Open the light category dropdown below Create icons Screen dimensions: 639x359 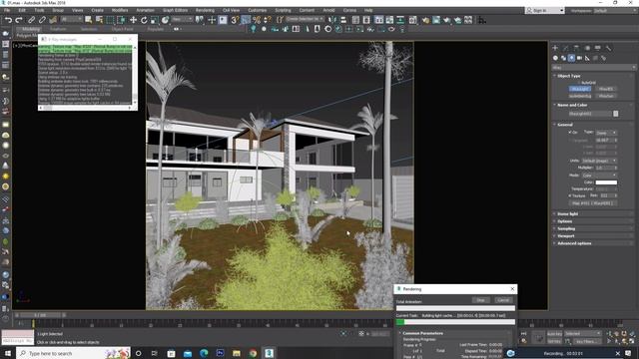click(594, 68)
